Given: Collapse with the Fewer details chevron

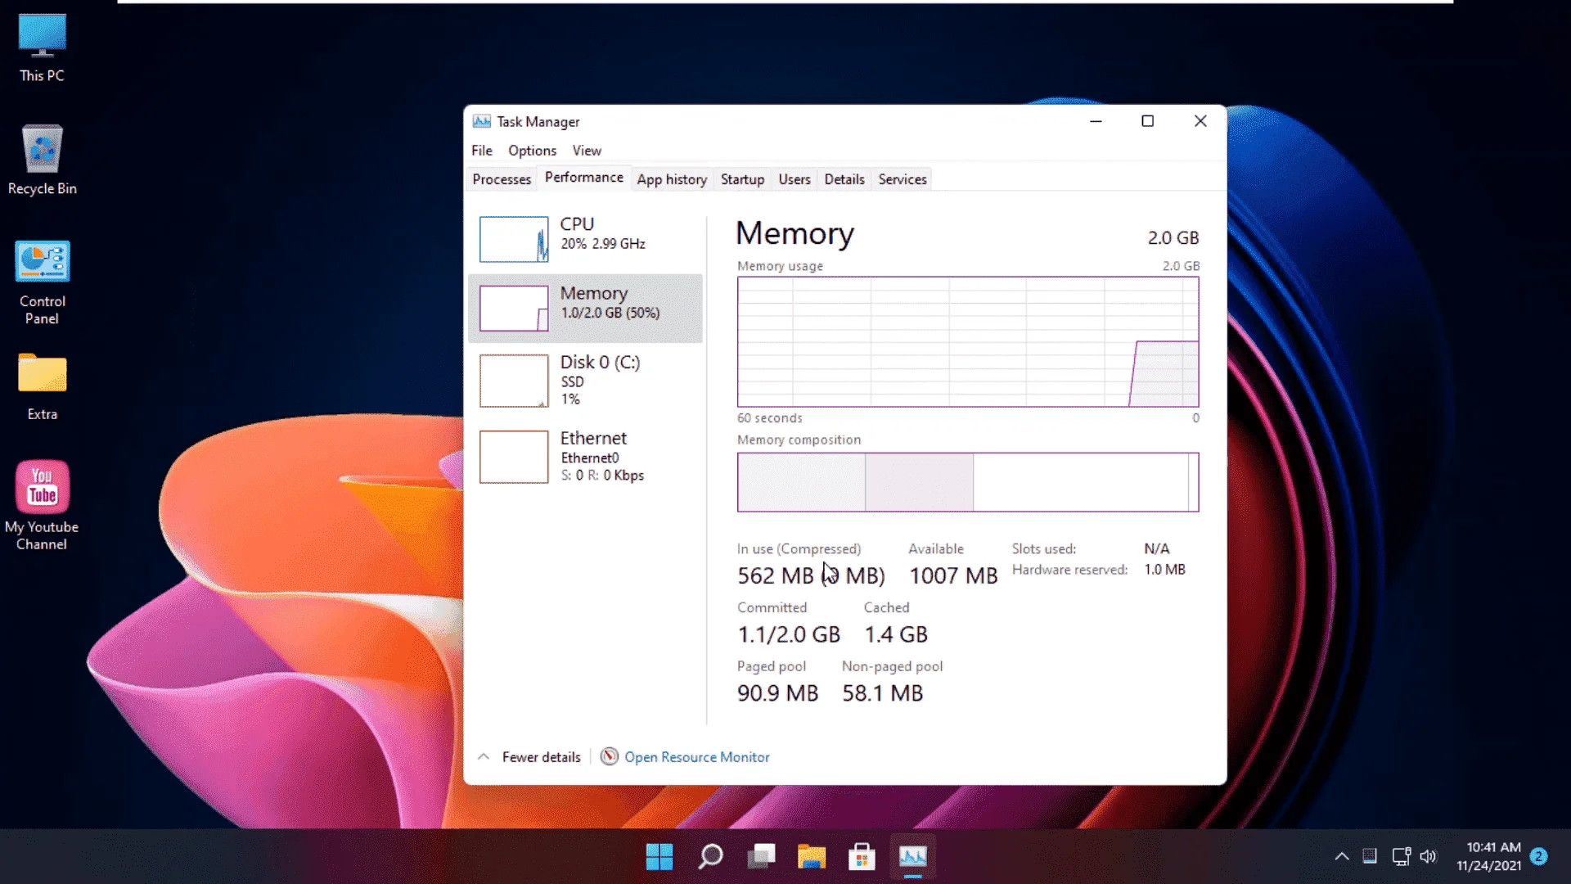Looking at the screenshot, I should (484, 756).
